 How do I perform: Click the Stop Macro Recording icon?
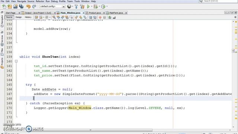point(104,17)
